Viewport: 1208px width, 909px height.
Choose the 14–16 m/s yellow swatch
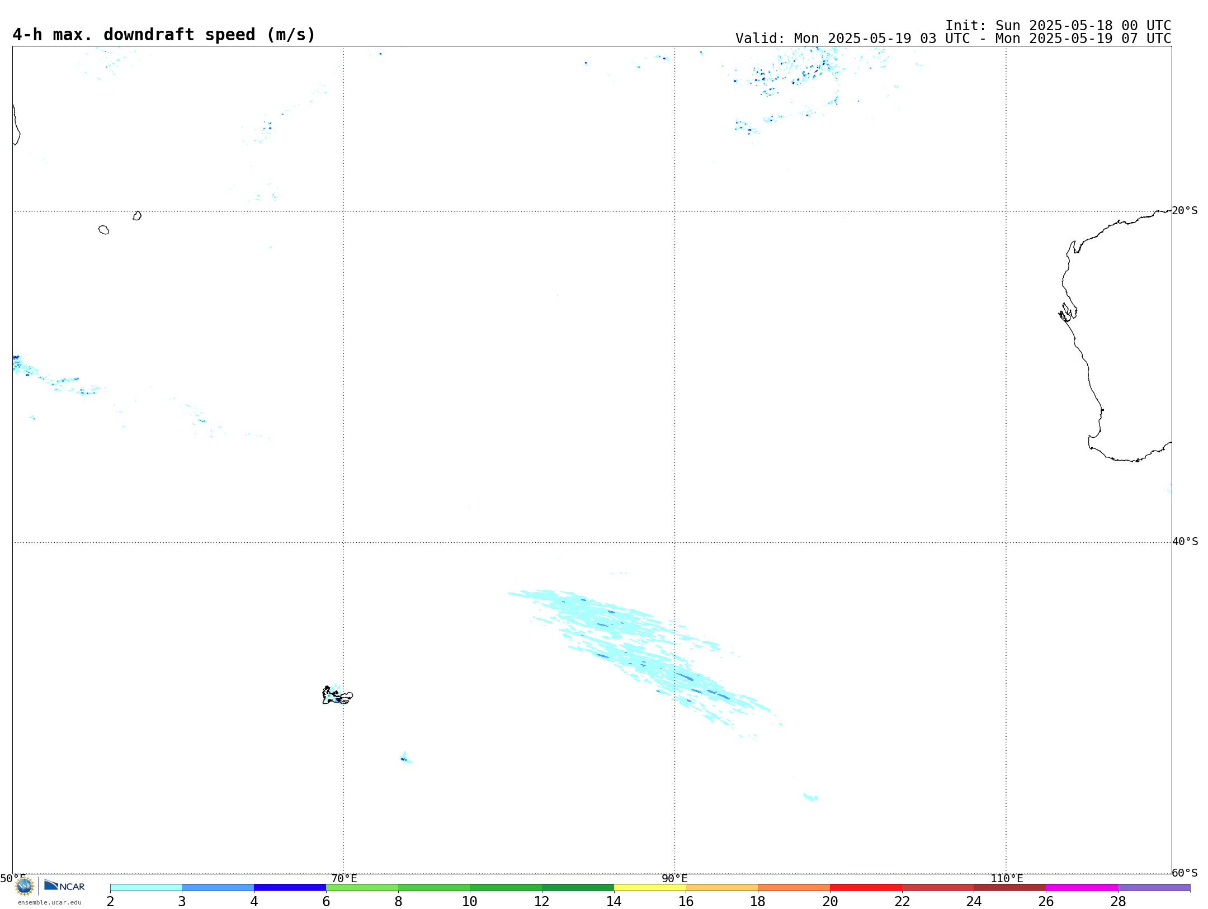coord(650,887)
